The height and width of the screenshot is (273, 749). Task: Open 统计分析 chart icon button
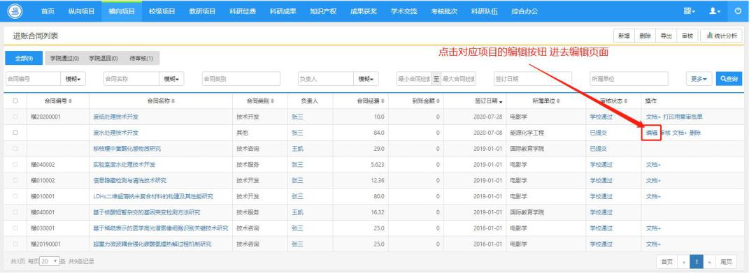[721, 36]
